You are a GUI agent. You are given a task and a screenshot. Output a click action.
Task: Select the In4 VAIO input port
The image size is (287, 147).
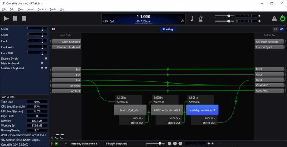tap(67, 86)
